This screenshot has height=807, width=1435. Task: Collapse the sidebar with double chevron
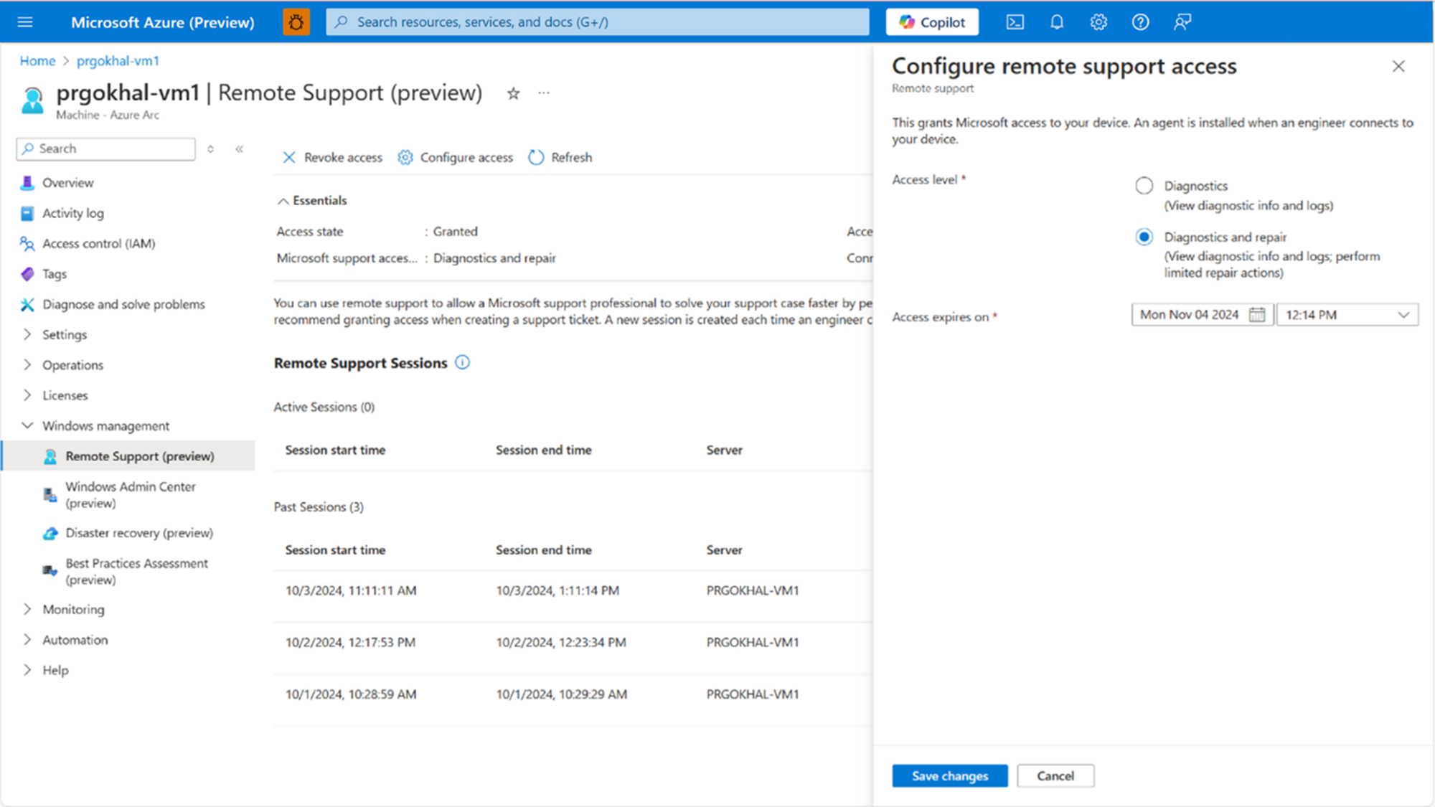239,148
